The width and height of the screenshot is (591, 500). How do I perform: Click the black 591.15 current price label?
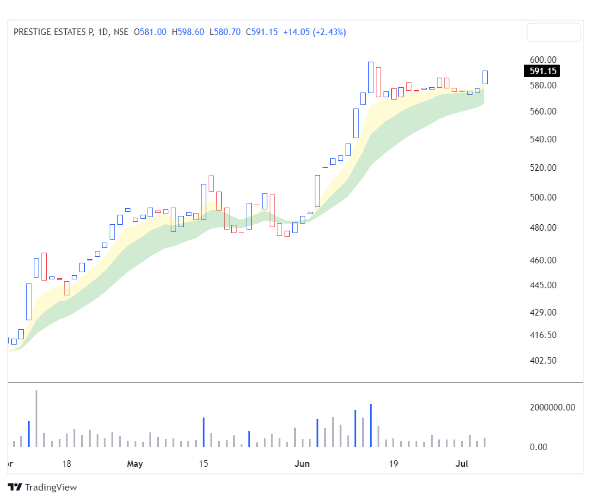(x=542, y=71)
